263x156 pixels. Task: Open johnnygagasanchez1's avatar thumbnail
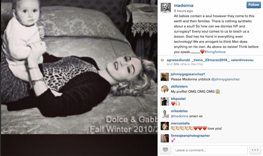coord(165,77)
